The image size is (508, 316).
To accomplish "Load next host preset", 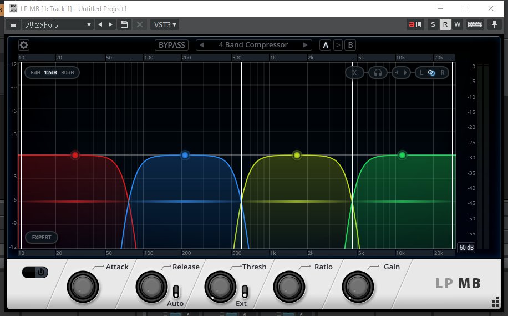I will [110, 24].
